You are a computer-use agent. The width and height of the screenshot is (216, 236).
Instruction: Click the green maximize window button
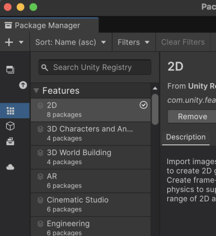[x=34, y=7]
